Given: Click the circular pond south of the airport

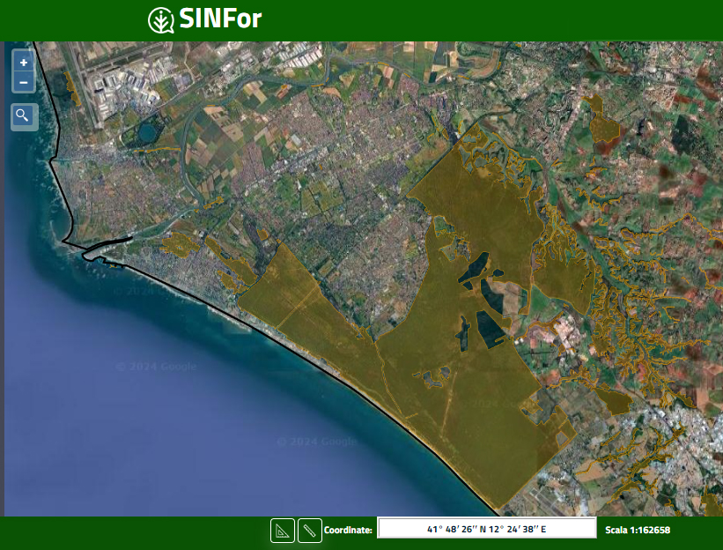Looking at the screenshot, I should click(x=146, y=132).
